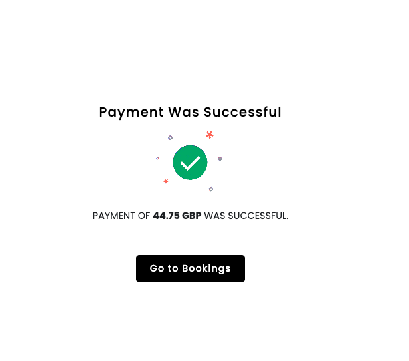Click the purple confetti shape right of checkmark
The width and height of the screenshot is (409, 361).
click(220, 159)
